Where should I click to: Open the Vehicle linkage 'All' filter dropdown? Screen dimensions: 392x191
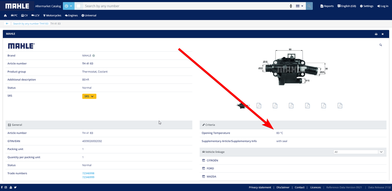click(359, 152)
